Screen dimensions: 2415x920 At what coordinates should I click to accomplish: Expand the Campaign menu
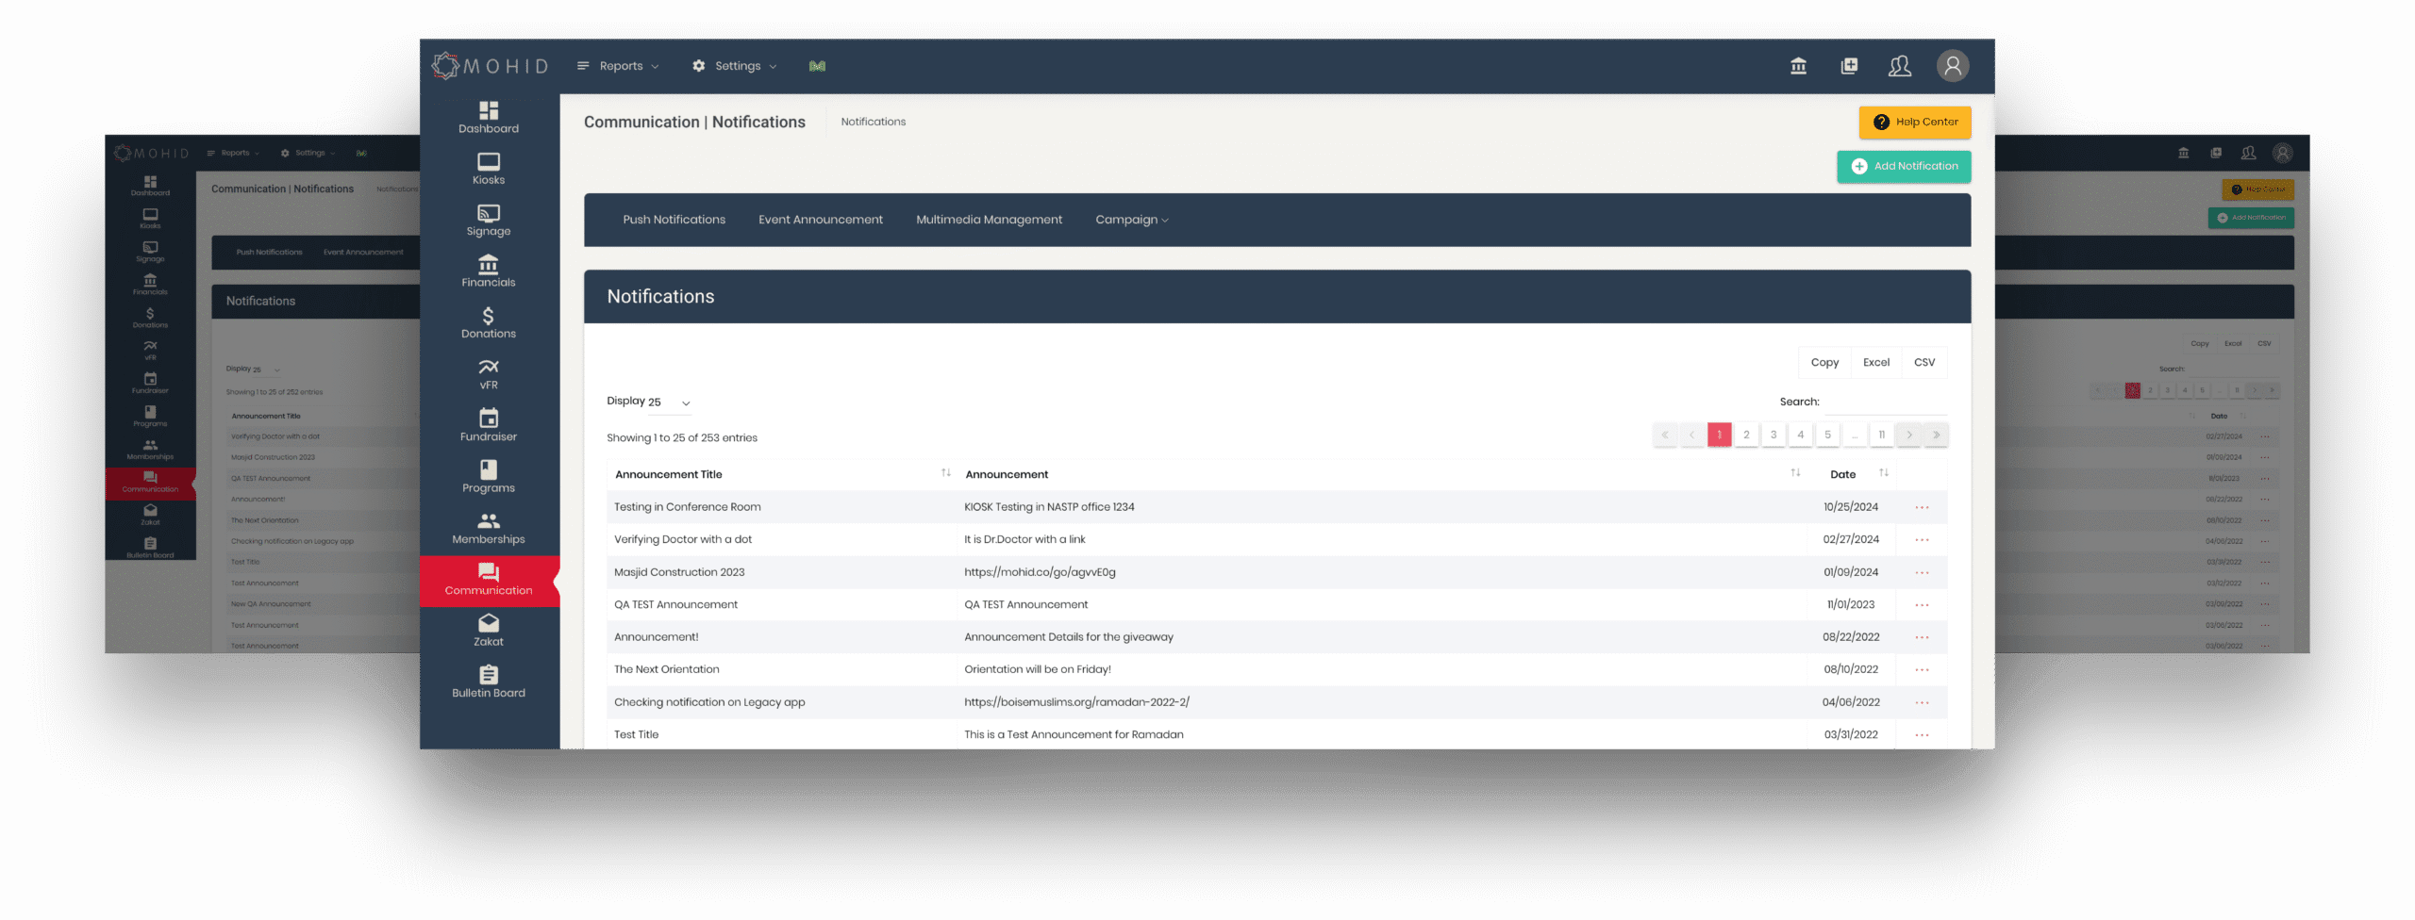[1131, 220]
